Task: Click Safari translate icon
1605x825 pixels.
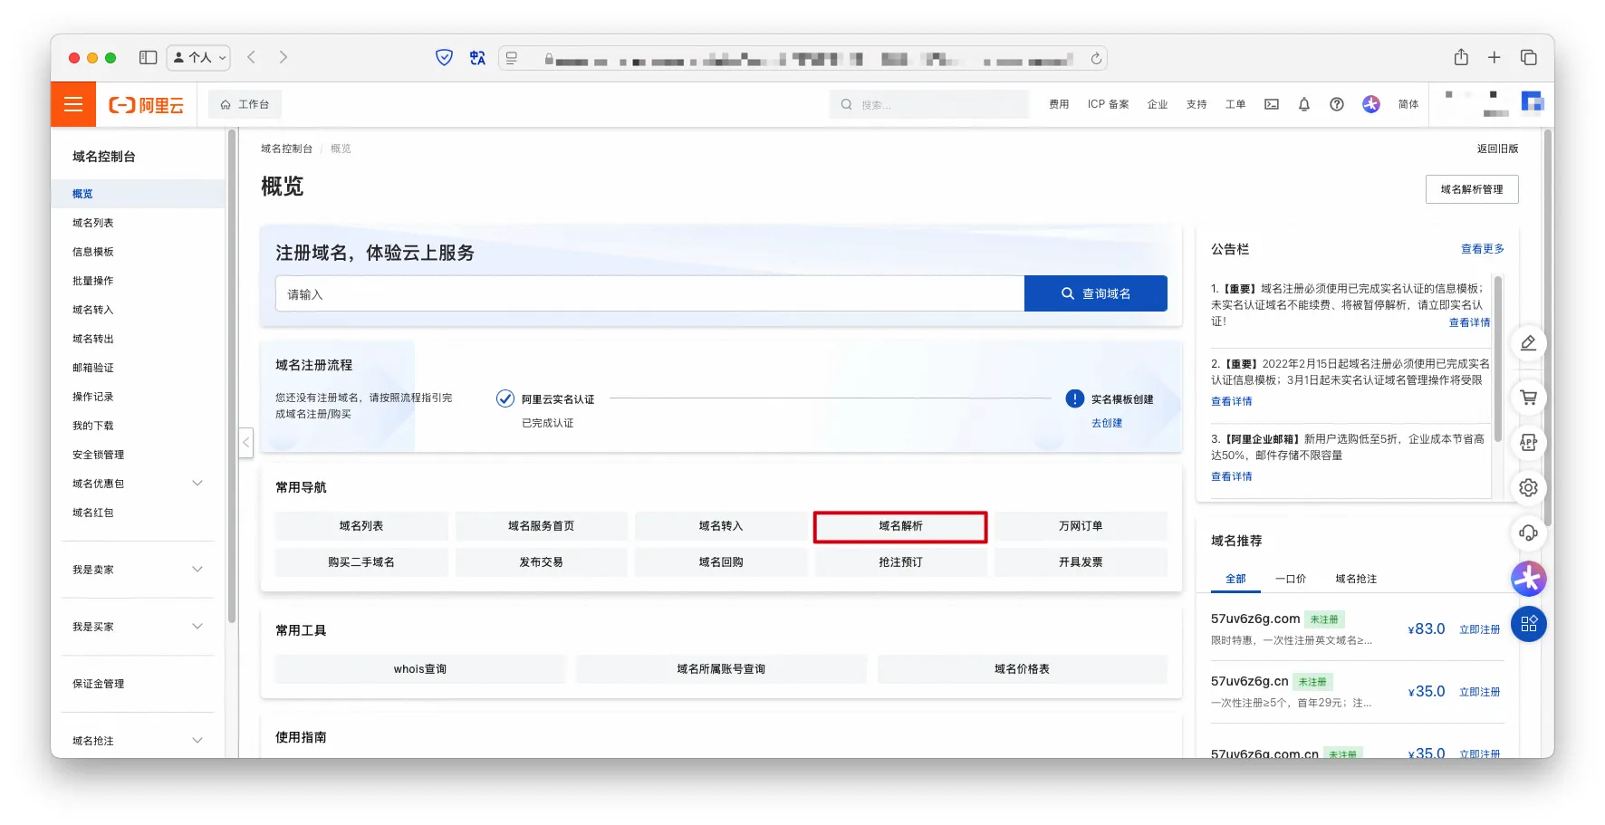Action: pos(477,58)
